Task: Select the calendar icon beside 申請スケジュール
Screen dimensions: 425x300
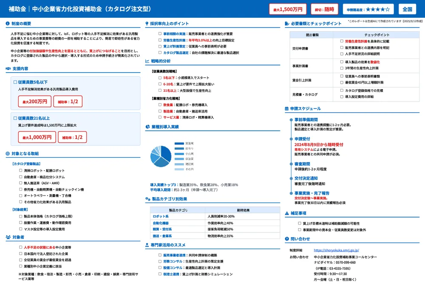Action: click(x=287, y=108)
